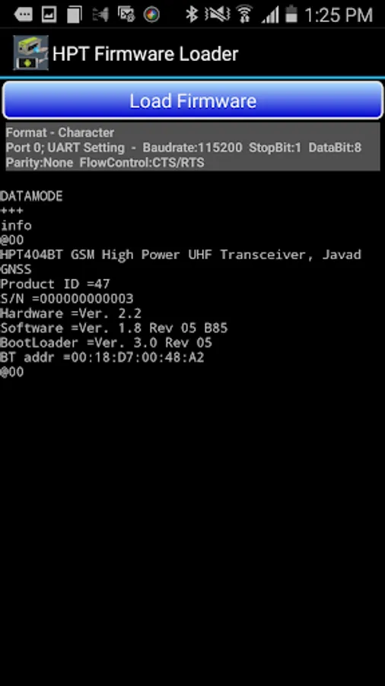385x686 pixels.
Task: Tap the DATAMODE line in terminal output
Action: tap(31, 196)
